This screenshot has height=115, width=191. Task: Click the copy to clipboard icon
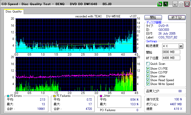click(x=159, y=4)
